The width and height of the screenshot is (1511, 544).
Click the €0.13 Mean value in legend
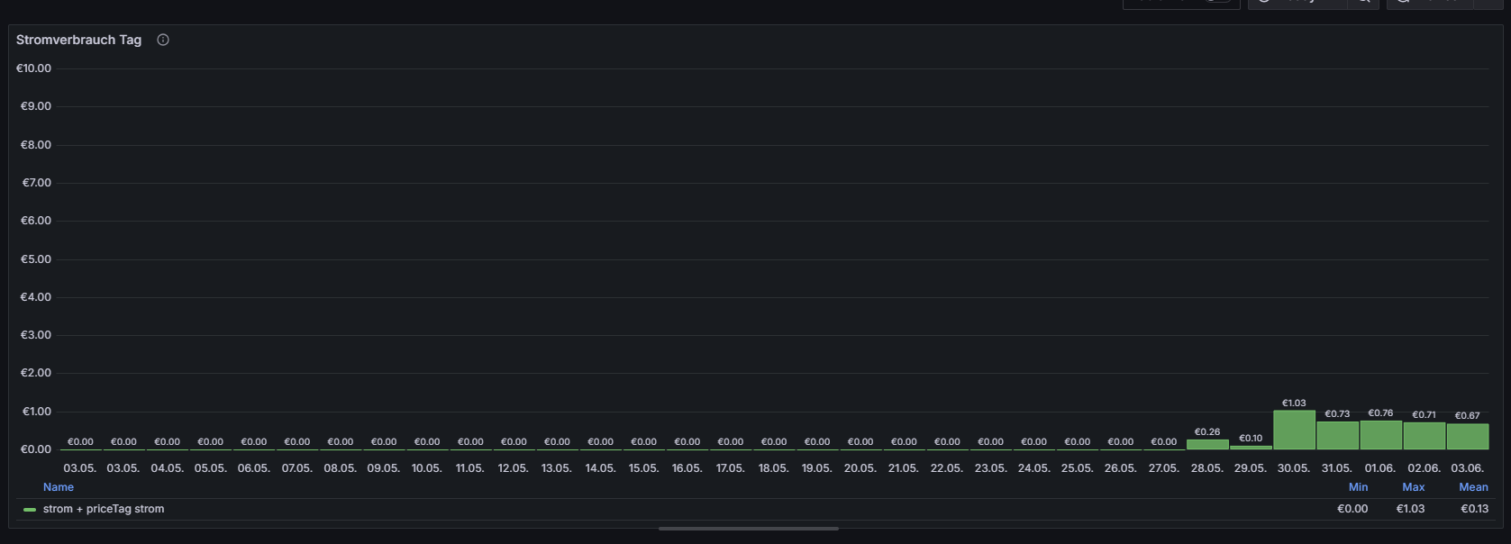[x=1474, y=509]
